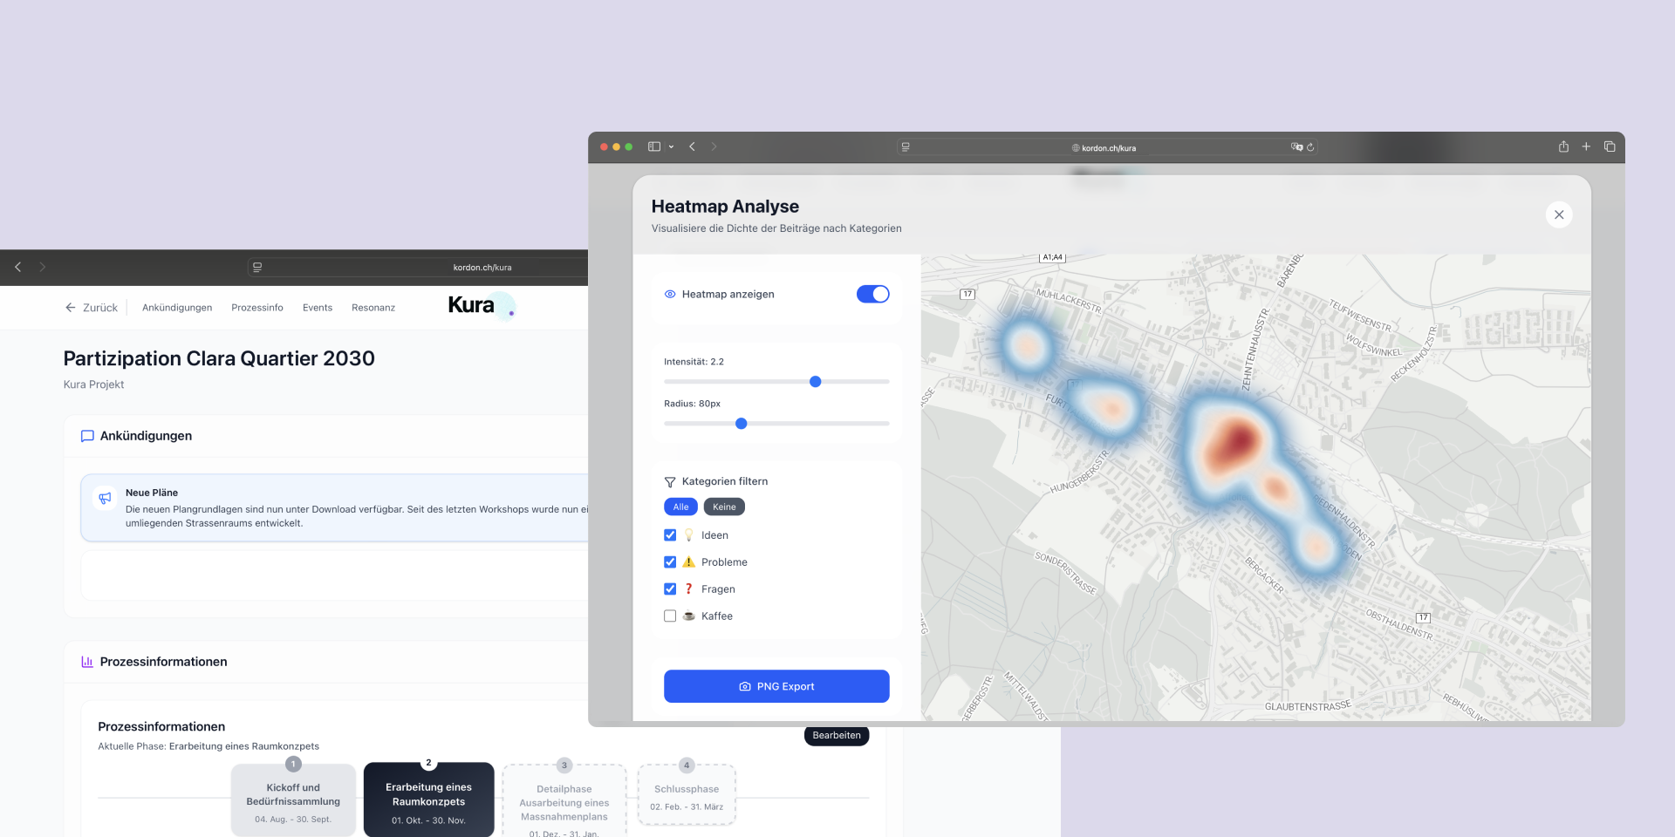Click the filter icon beside Kategorien filtern
The height and width of the screenshot is (837, 1675).
(x=670, y=481)
